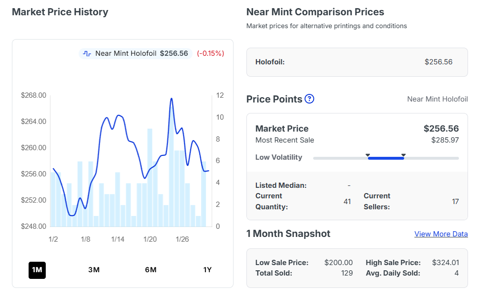Click the bold $256.56 Market Price value
489x297 pixels.
(441, 129)
